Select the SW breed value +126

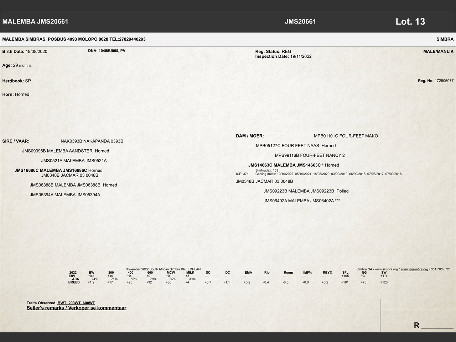[x=384, y=282]
